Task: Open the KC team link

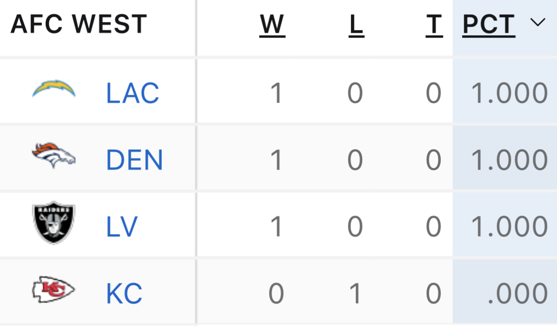Action: 124,294
